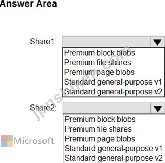Choose Standard general-purpose v1 for Share1

[113, 82]
